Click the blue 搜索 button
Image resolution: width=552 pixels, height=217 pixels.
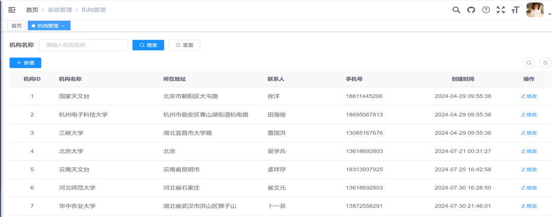148,45
